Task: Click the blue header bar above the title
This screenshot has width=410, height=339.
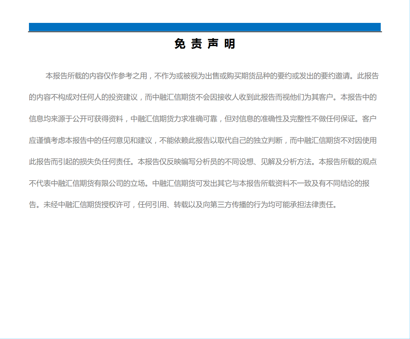Action: [x=205, y=27]
